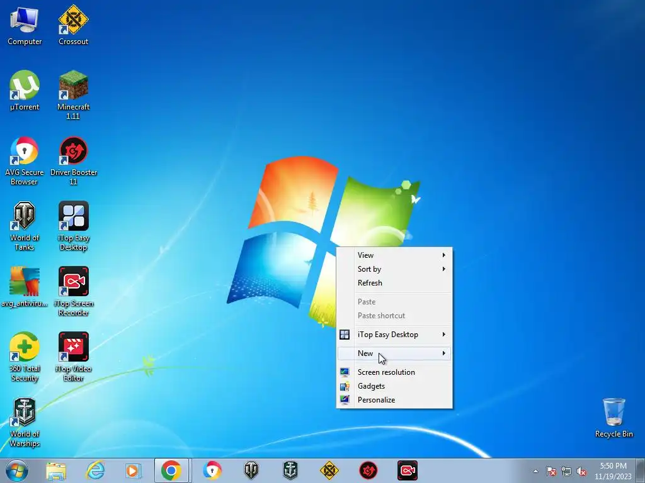The image size is (645, 483).
Task: Open Screen resolution settings
Action: [x=394, y=372]
